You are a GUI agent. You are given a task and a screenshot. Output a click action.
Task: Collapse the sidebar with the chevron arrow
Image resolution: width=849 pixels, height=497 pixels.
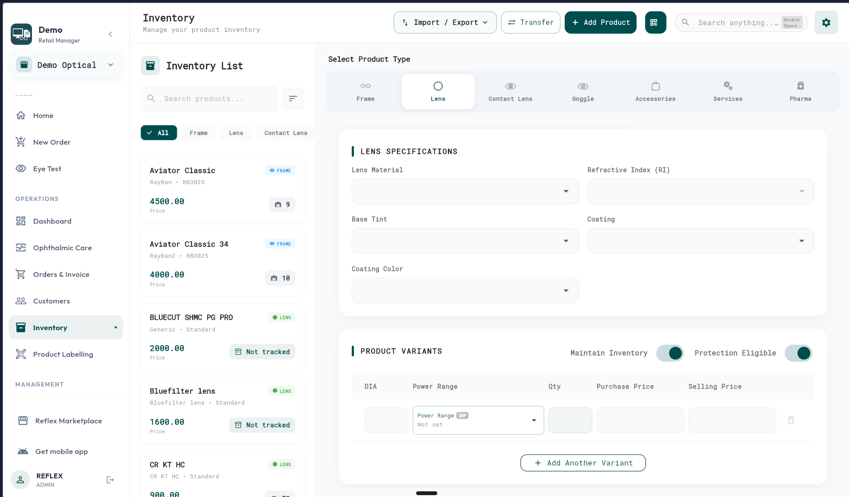110,34
